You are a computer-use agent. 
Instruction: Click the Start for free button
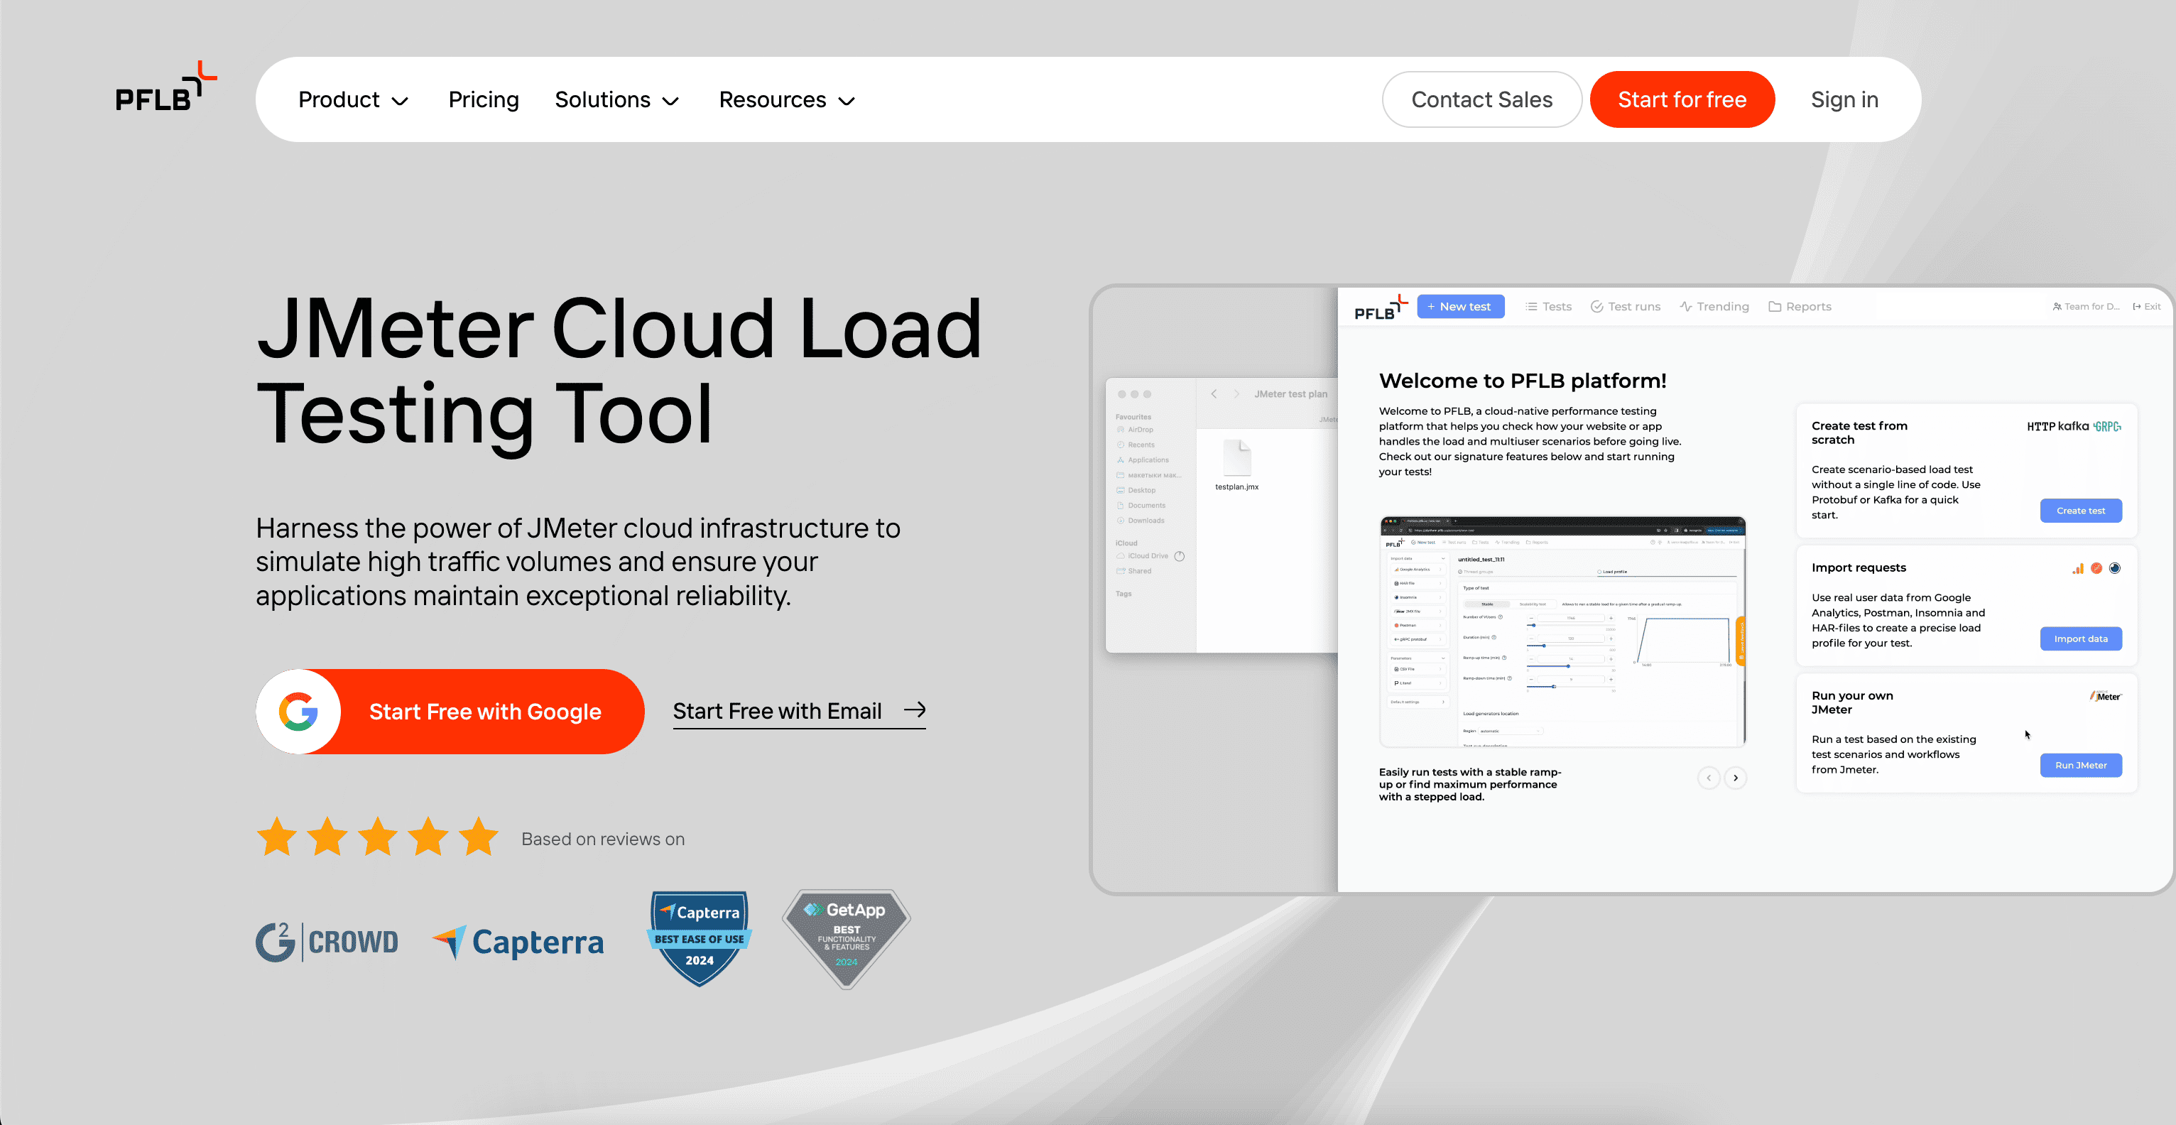tap(1682, 99)
